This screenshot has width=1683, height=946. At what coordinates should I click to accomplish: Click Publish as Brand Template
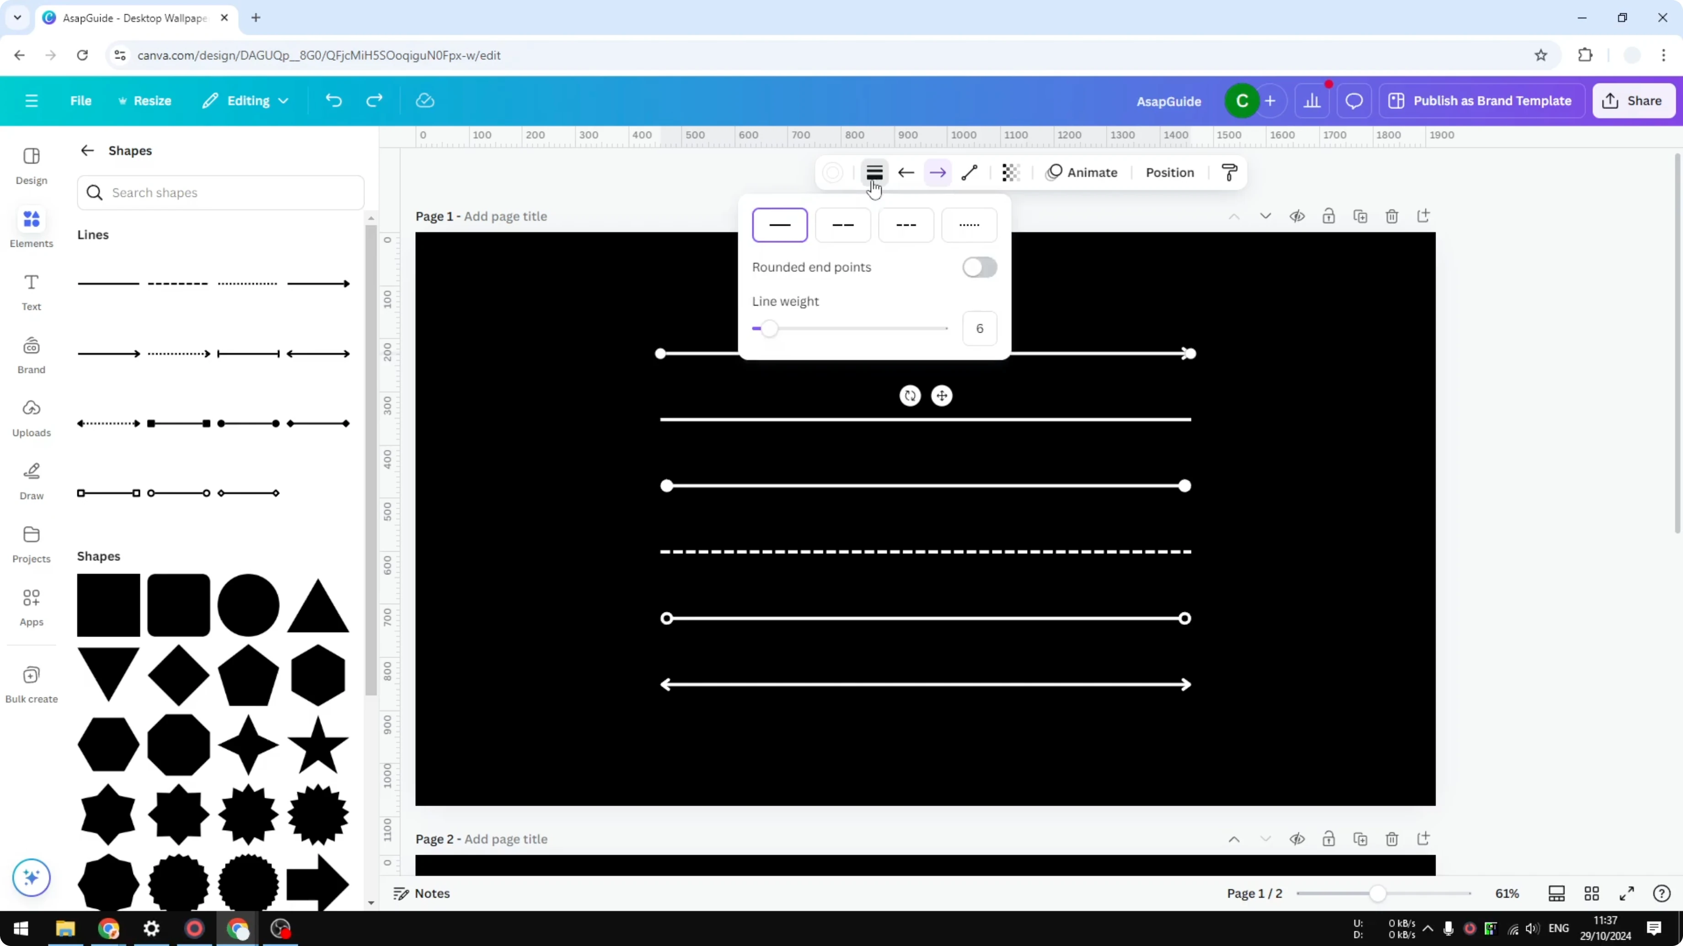[1482, 101]
